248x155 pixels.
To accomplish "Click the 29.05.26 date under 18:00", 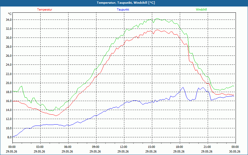I will tap(179, 151).
